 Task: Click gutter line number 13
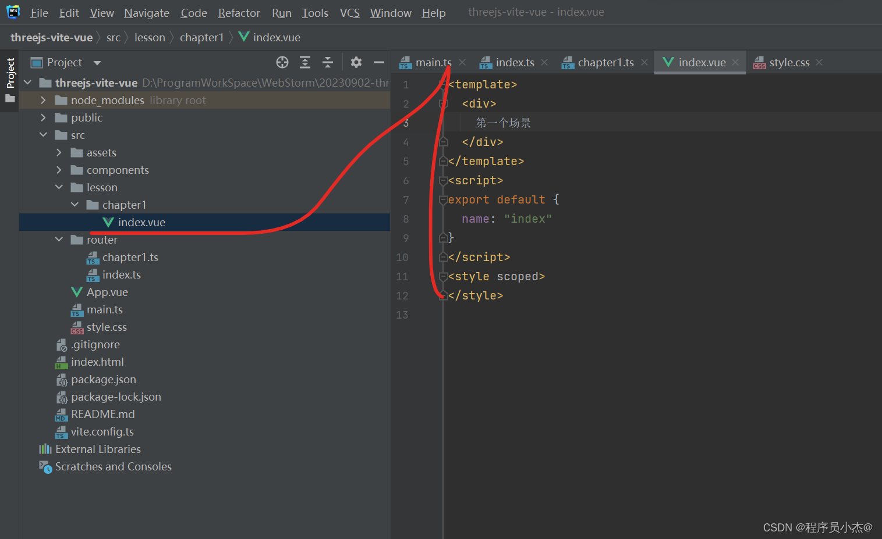click(x=402, y=315)
